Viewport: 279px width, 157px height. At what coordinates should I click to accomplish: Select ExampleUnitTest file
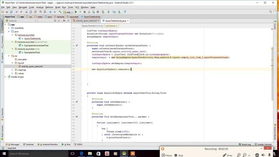point(32,52)
